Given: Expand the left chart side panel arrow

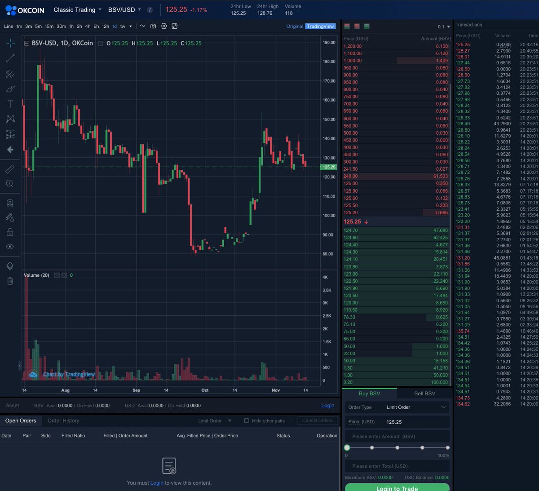Looking at the screenshot, I should pyautogui.click(x=20, y=366).
